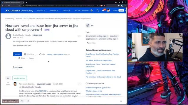Image resolution: width=188 pixels, height=105 pixels.
Task: Click the Ask the community menu item
Action: click(x=82, y=10)
